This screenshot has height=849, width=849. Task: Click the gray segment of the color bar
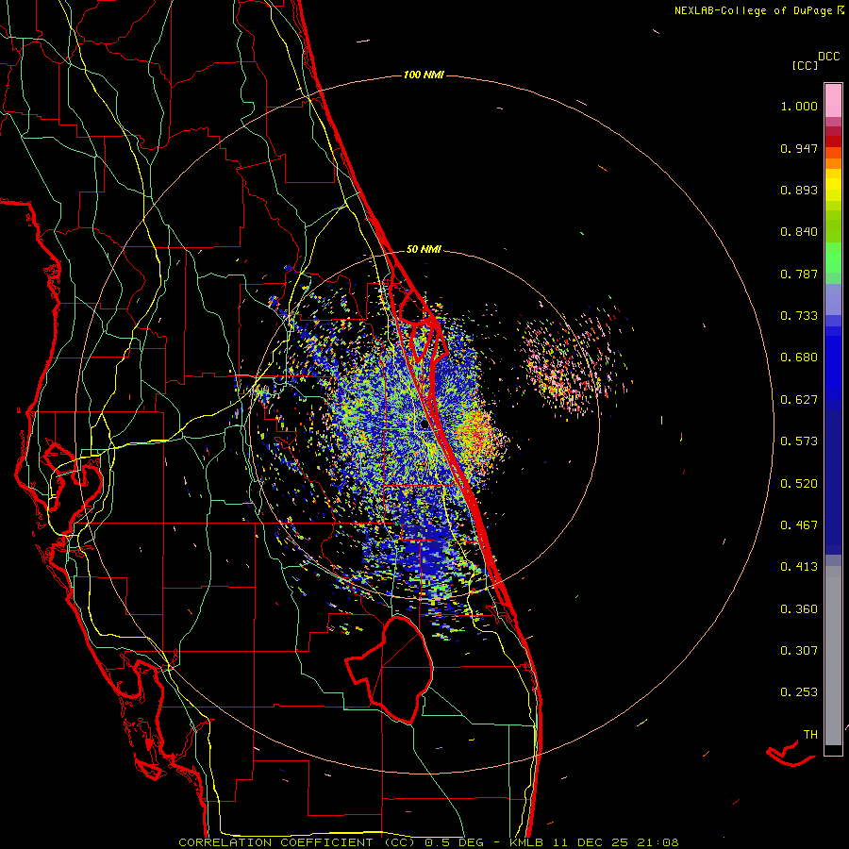833,656
